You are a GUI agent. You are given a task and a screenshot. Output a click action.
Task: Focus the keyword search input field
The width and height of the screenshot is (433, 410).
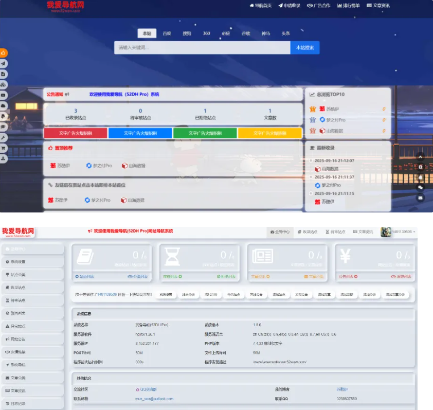pos(202,48)
